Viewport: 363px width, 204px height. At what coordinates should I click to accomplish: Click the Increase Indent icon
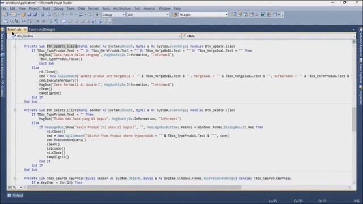point(44,22)
